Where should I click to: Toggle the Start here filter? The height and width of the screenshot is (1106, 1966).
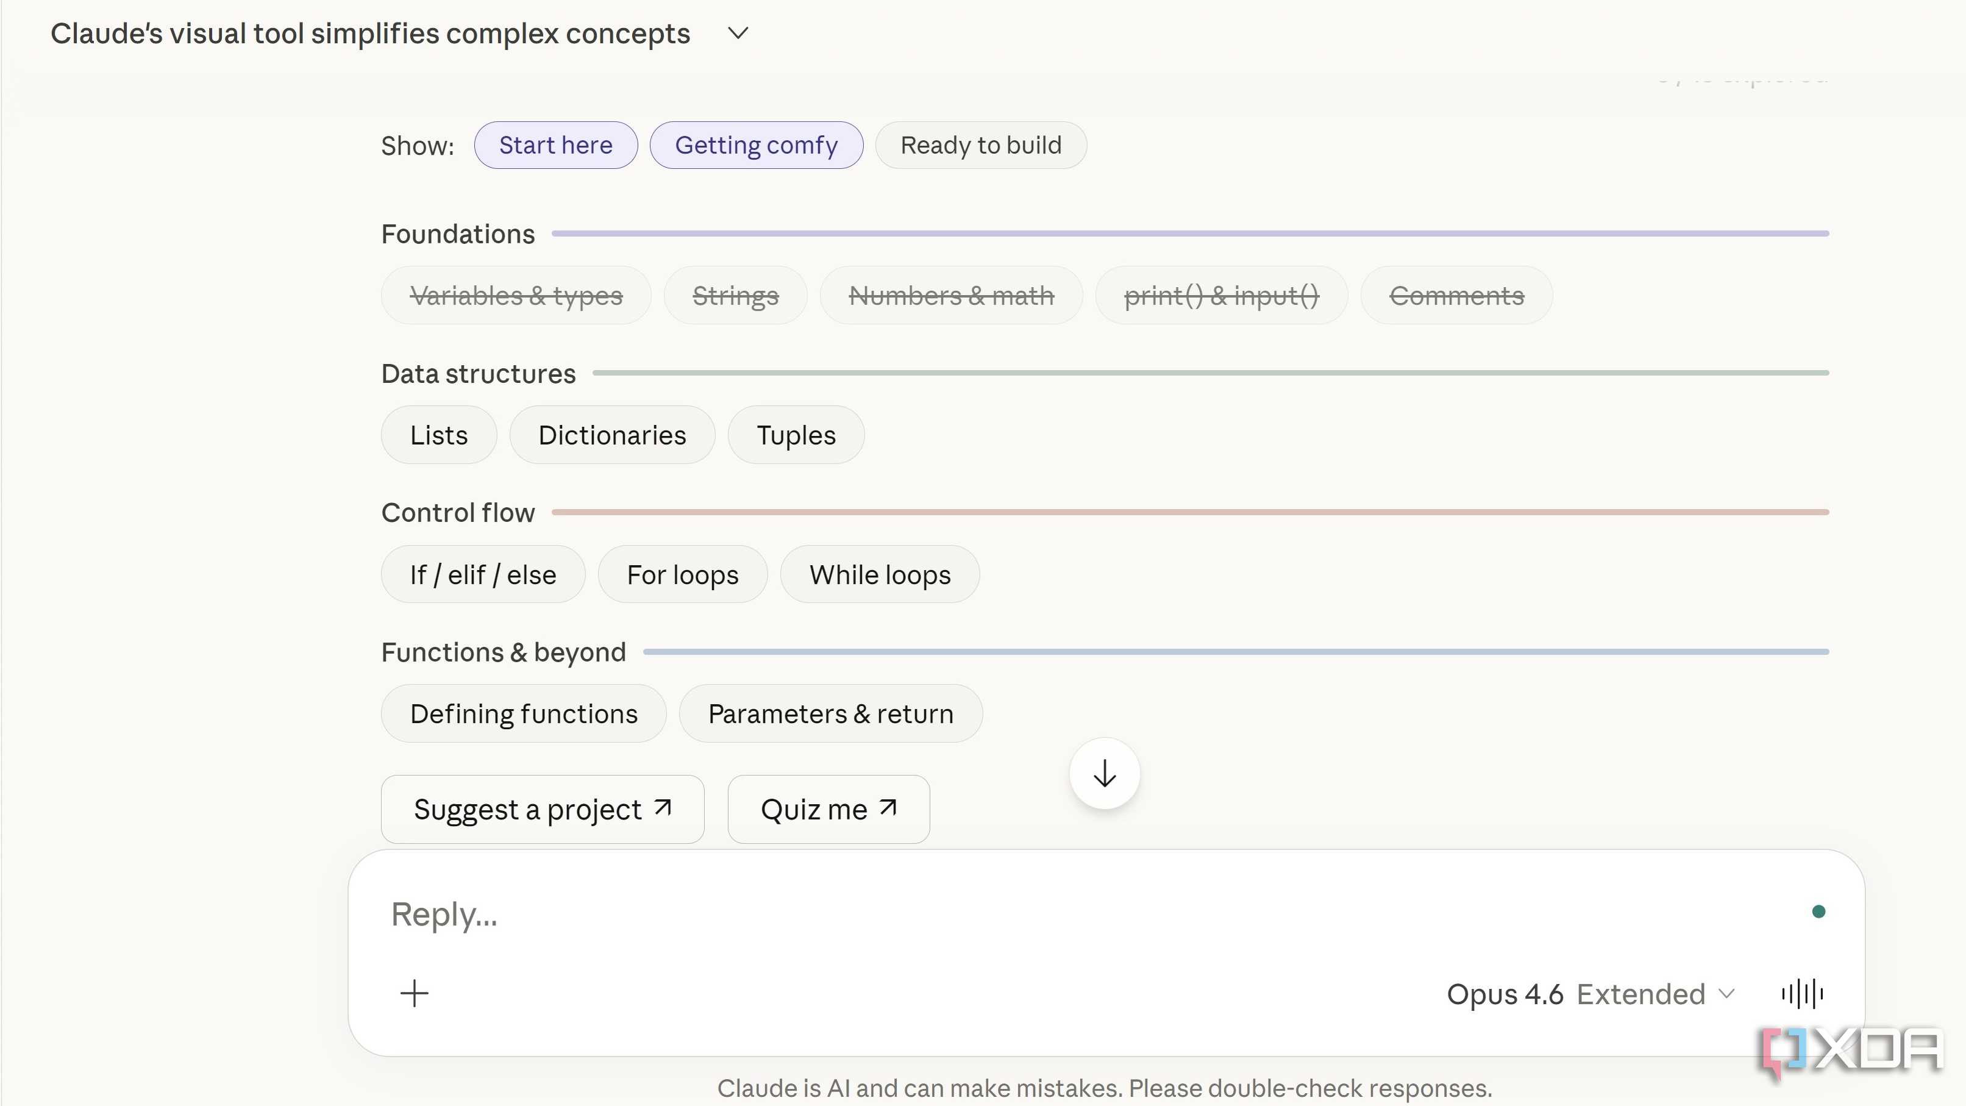click(x=555, y=145)
